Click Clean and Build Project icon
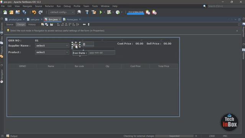 tap(94, 12)
